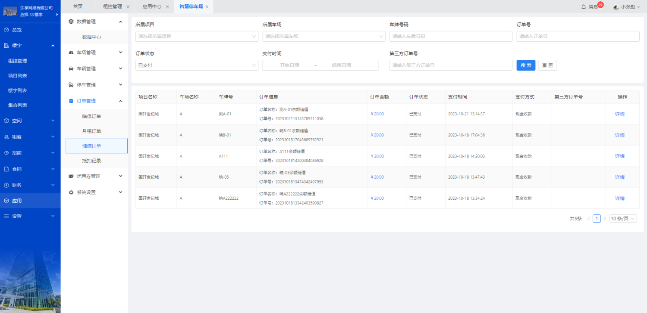The width and height of the screenshot is (647, 313).
Task: Click the 搜索 button
Action: (x=526, y=65)
